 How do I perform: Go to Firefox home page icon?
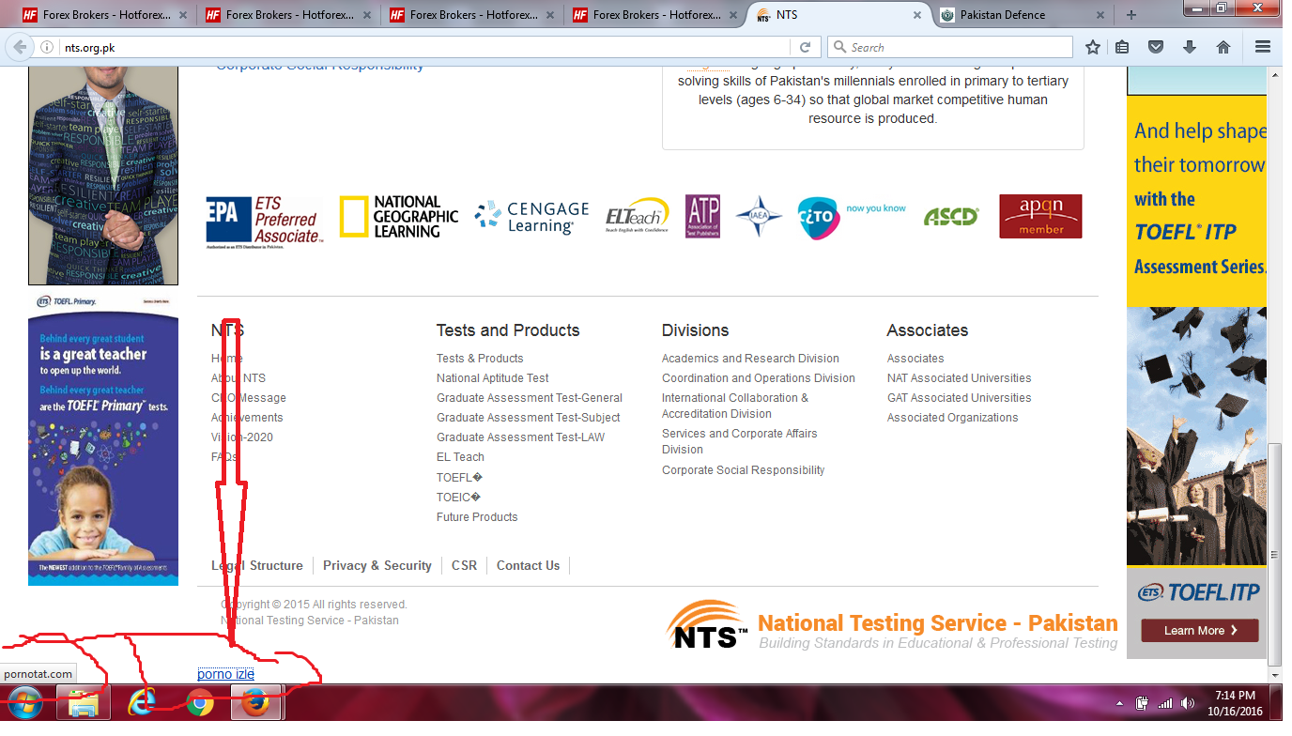[1223, 47]
